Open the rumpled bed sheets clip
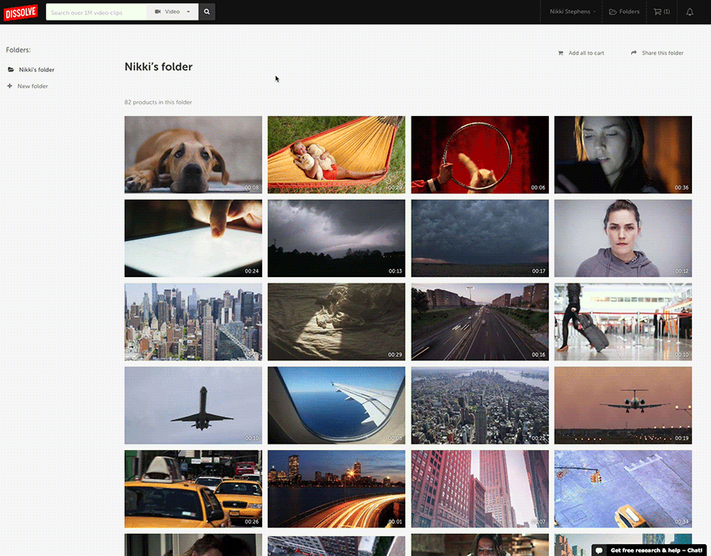 click(337, 321)
